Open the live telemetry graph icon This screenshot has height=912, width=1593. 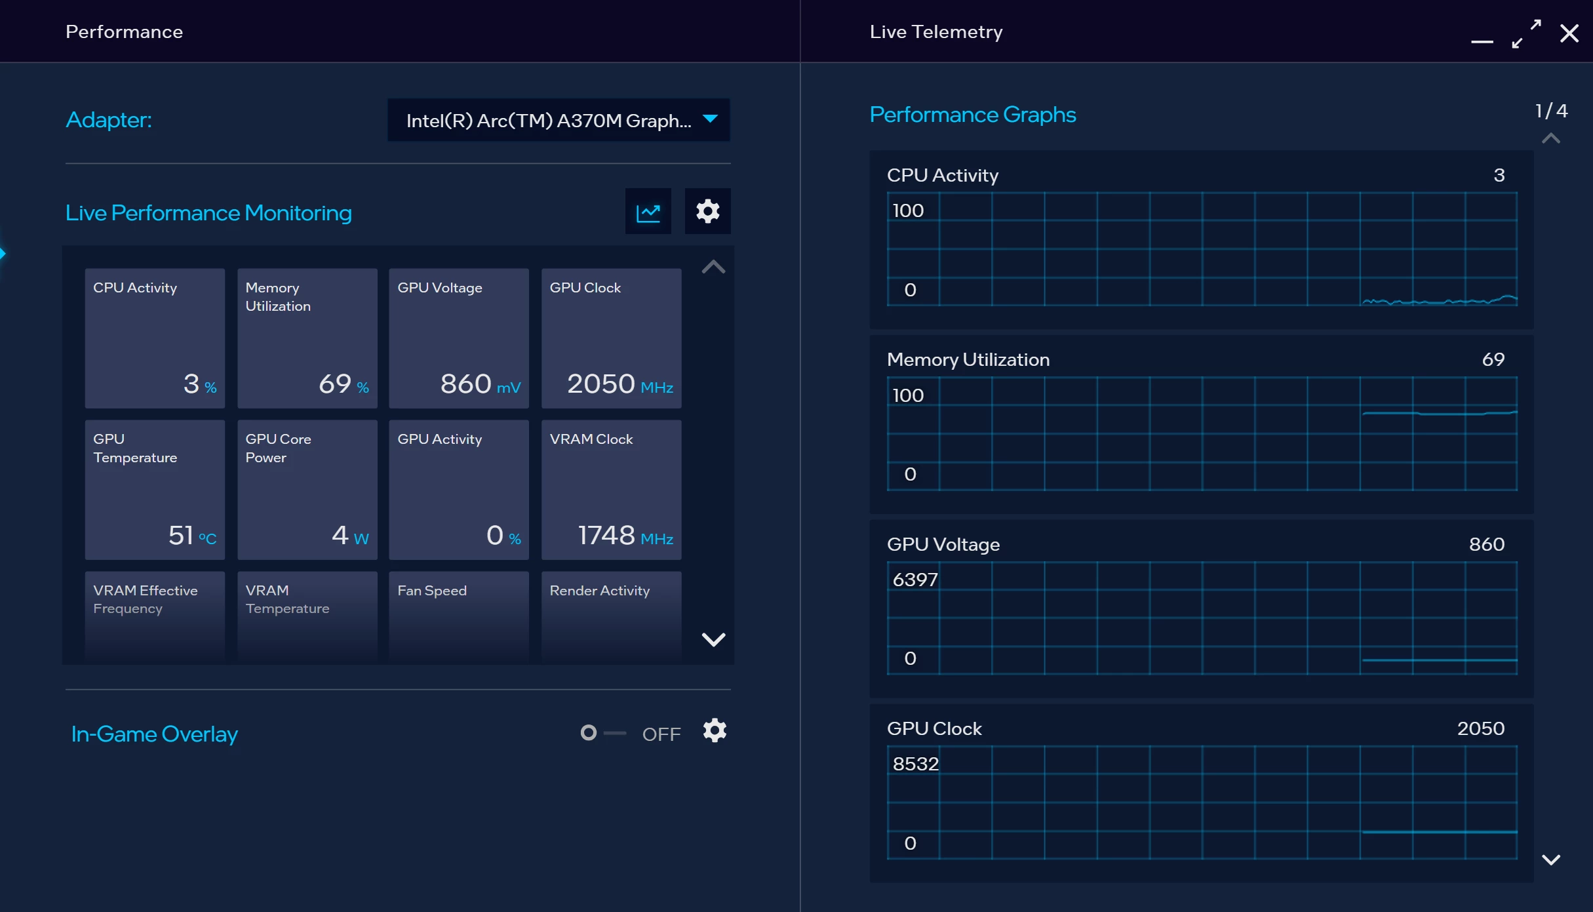pos(648,212)
